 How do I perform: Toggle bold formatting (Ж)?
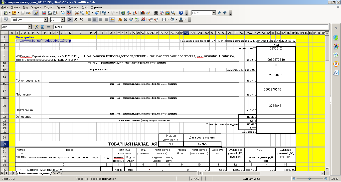pyautogui.click(x=70, y=19)
